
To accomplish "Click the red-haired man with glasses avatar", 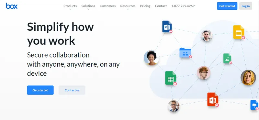I will pyautogui.click(x=204, y=73).
